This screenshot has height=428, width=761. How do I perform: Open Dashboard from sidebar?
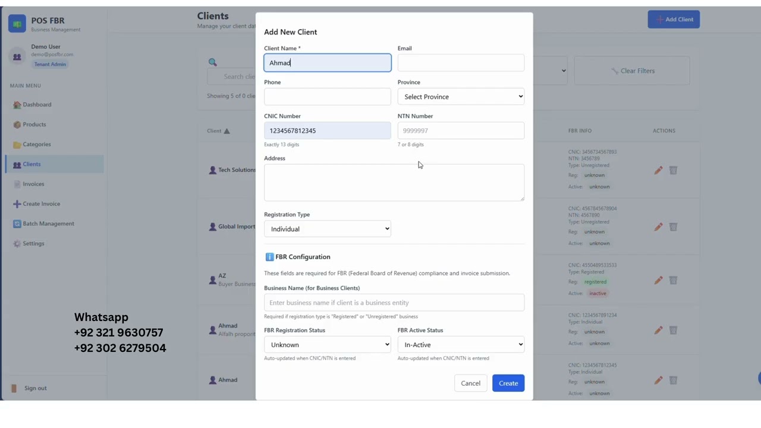pos(55,105)
